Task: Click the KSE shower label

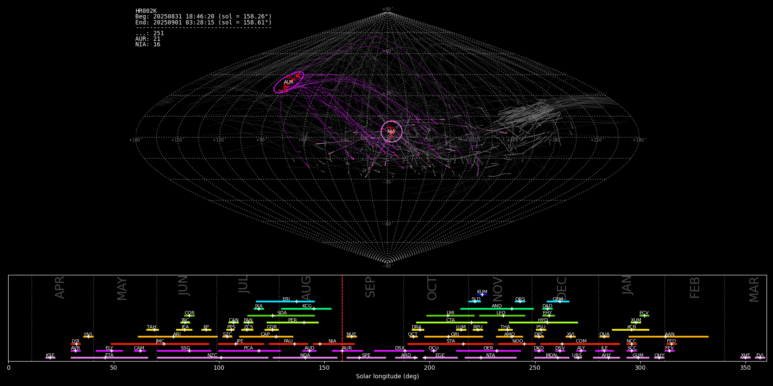Action: tap(50, 356)
